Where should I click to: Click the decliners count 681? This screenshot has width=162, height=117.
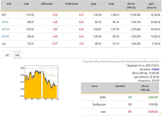click(130, 112)
